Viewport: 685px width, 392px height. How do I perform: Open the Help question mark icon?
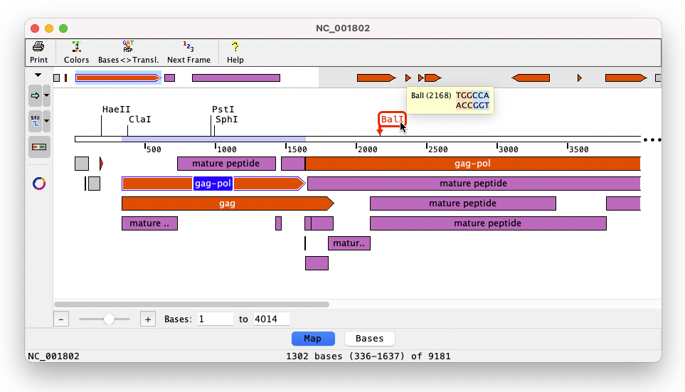pyautogui.click(x=235, y=48)
